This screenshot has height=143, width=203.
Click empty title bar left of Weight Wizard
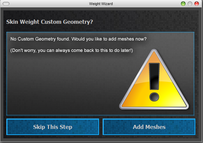tap(49, 4)
